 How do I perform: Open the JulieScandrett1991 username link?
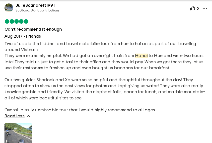[35, 5]
